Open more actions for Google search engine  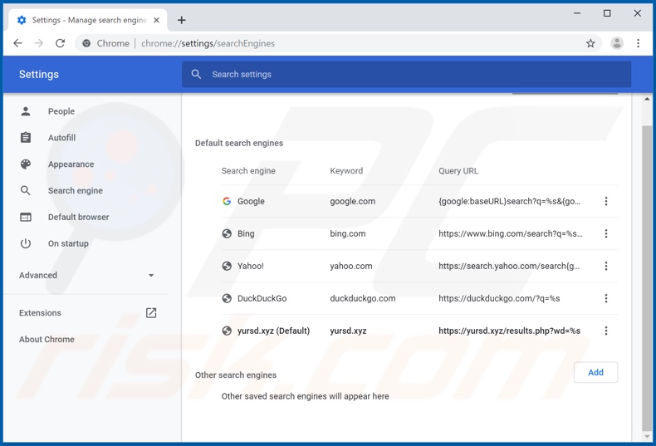(605, 201)
